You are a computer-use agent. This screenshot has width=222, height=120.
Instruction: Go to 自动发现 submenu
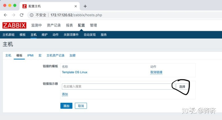click(90, 35)
